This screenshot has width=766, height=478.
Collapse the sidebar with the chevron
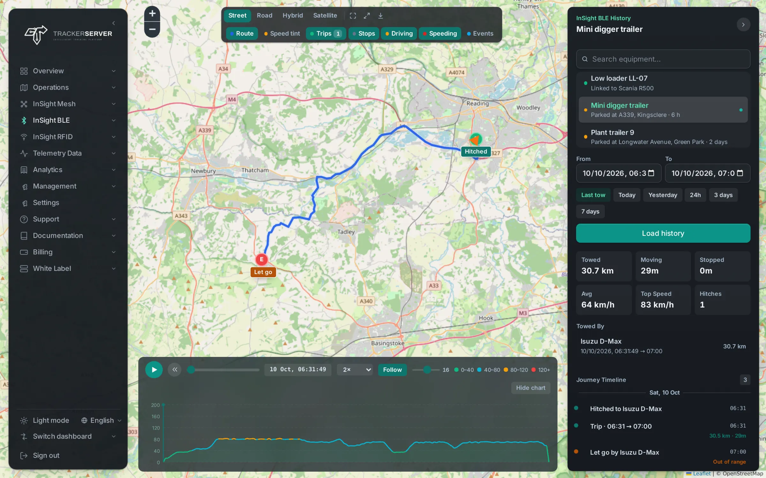click(x=114, y=23)
